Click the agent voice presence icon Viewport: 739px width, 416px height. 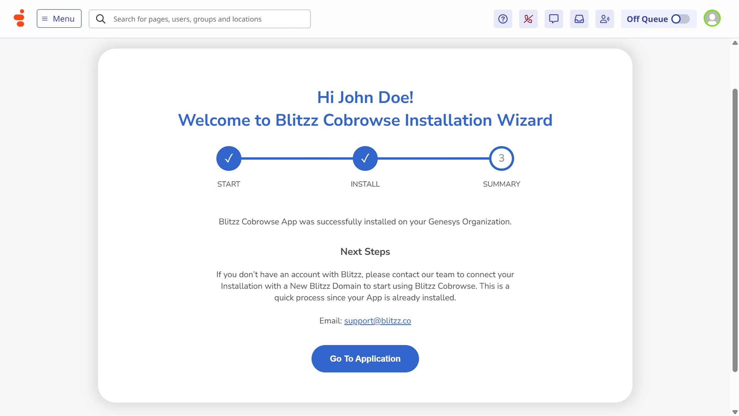pos(604,19)
